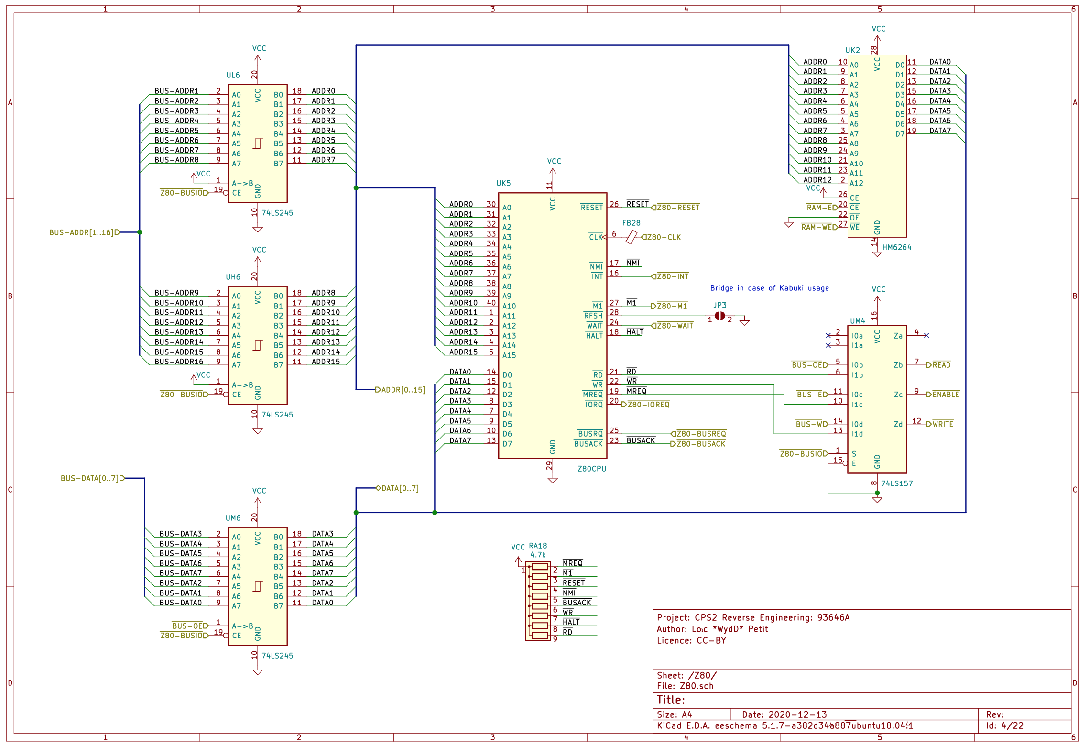Select the BUS-DATA[0..7] hierarchical label
Viewport: 1089px width, 747px height.
91,478
